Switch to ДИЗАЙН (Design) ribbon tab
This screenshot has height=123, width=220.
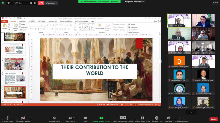coord(32,21)
